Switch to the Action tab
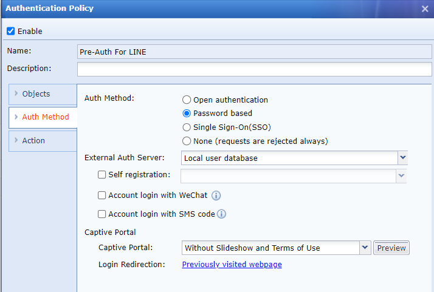 click(x=43, y=141)
